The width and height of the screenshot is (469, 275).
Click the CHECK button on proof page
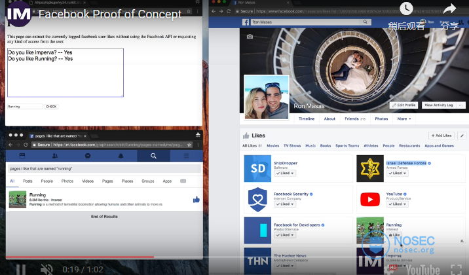coord(51,107)
